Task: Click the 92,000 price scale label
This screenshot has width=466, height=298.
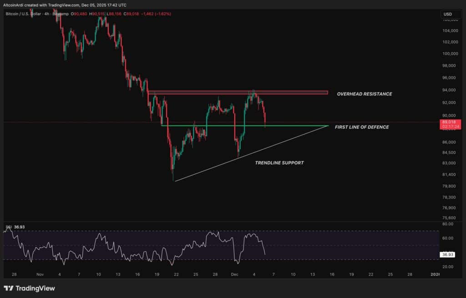Action: point(450,102)
